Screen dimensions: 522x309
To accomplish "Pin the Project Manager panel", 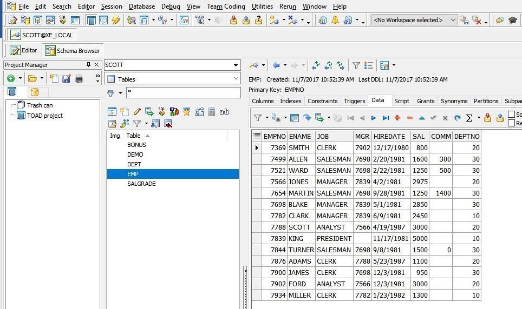I will point(88,64).
